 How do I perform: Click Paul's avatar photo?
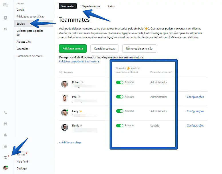coord(65,98)
